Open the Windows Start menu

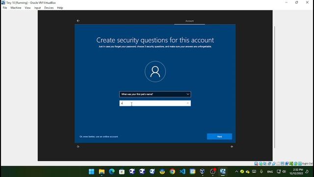point(92,172)
